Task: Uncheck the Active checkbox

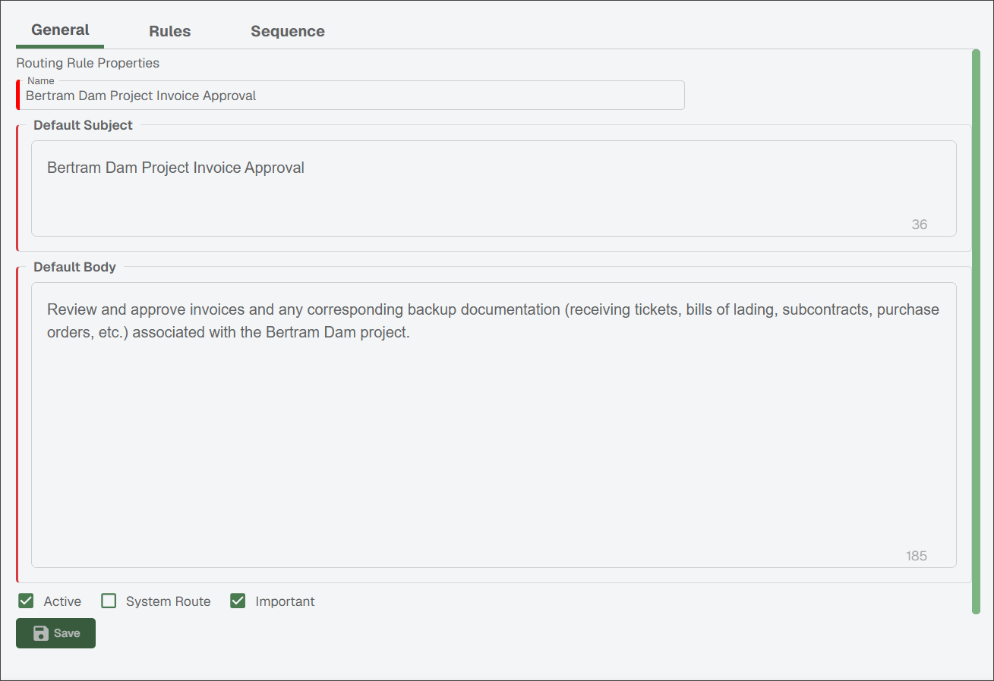Action: pos(26,601)
